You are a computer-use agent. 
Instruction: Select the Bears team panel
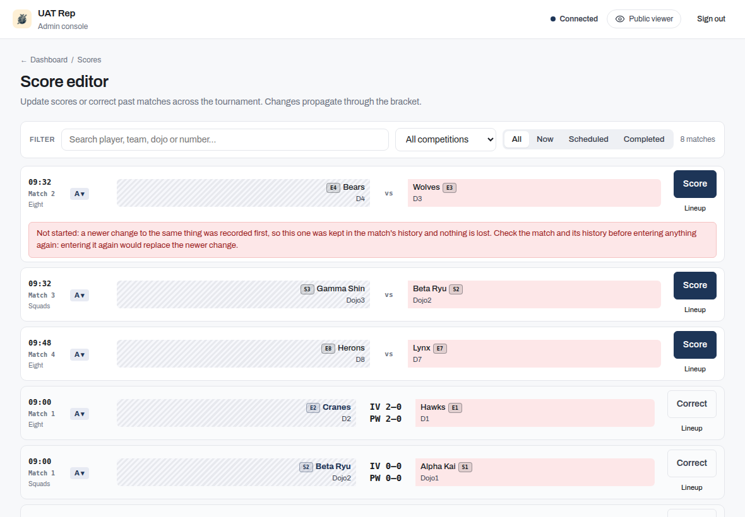click(243, 193)
